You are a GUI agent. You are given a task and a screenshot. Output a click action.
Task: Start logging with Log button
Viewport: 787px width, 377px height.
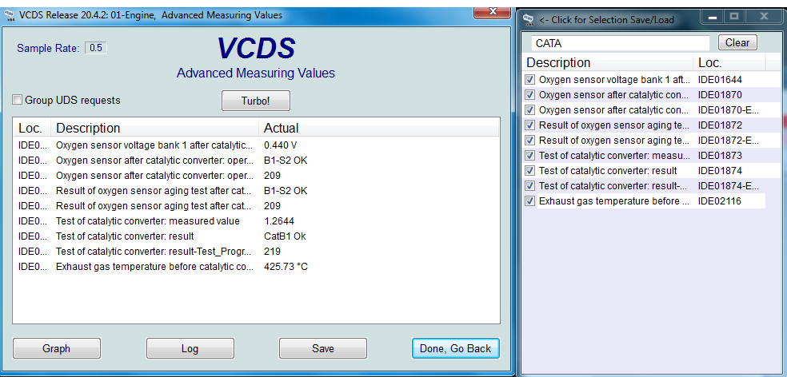[190, 348]
